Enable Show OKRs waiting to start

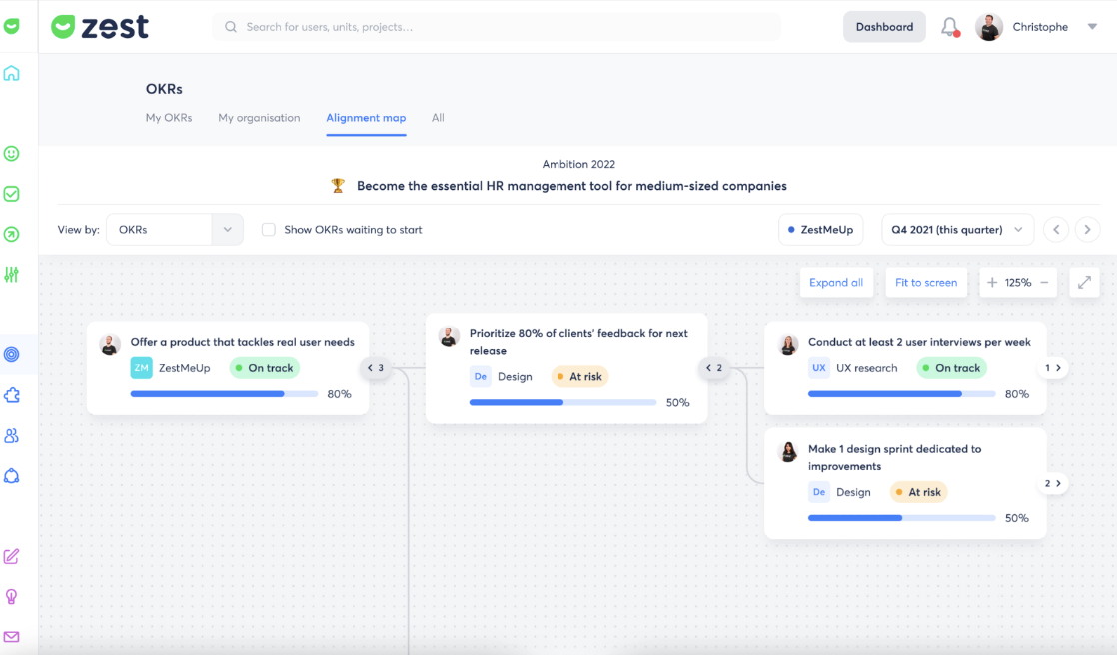coord(268,230)
